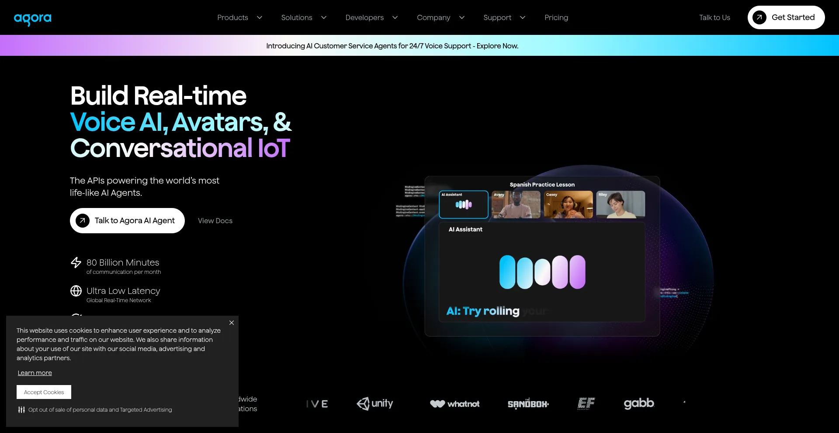Click the Global Real-Time Network caption

119,300
